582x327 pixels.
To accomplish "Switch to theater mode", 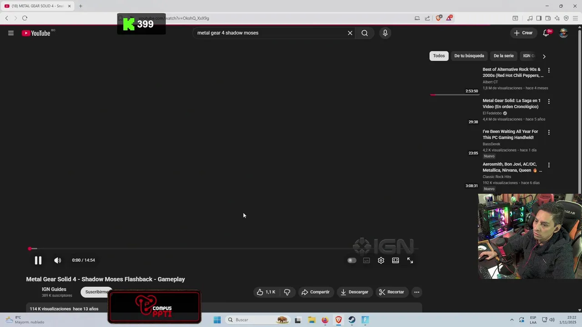I will click(x=396, y=260).
